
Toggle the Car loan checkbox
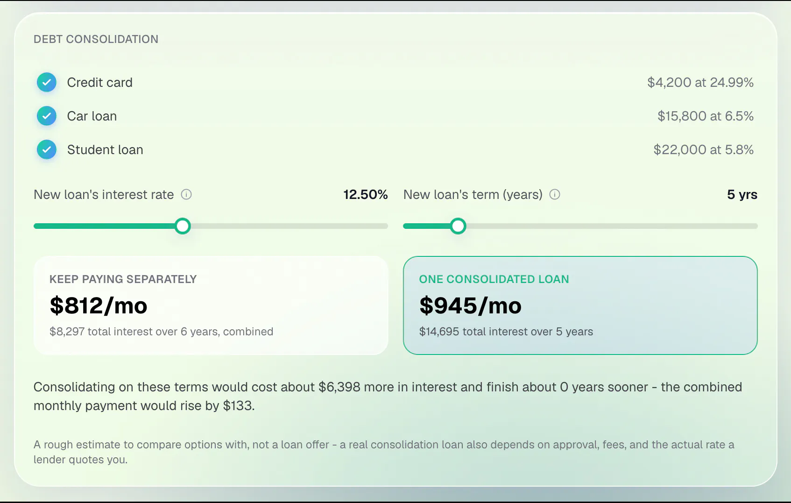(47, 116)
